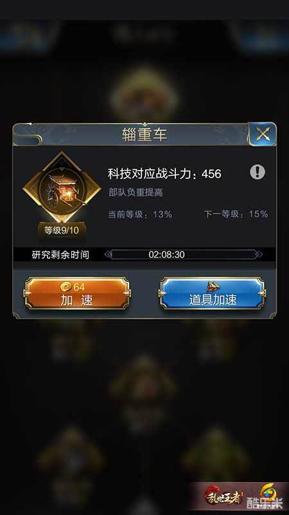Click the 部队负重提高 description
This screenshot has width=289, height=515.
[136, 192]
